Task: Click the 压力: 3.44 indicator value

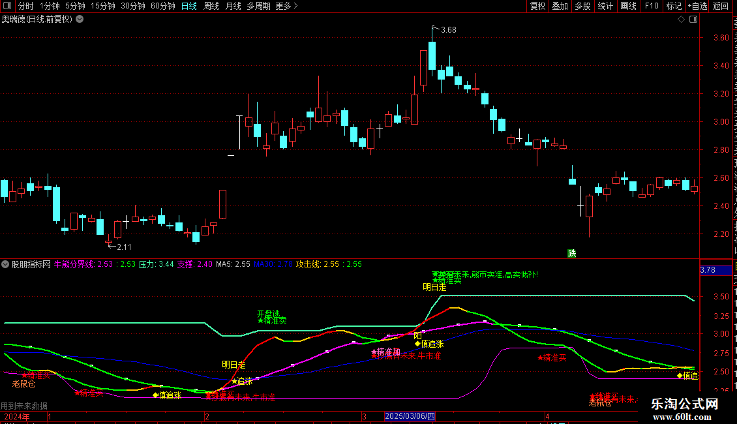Action: [x=156, y=264]
